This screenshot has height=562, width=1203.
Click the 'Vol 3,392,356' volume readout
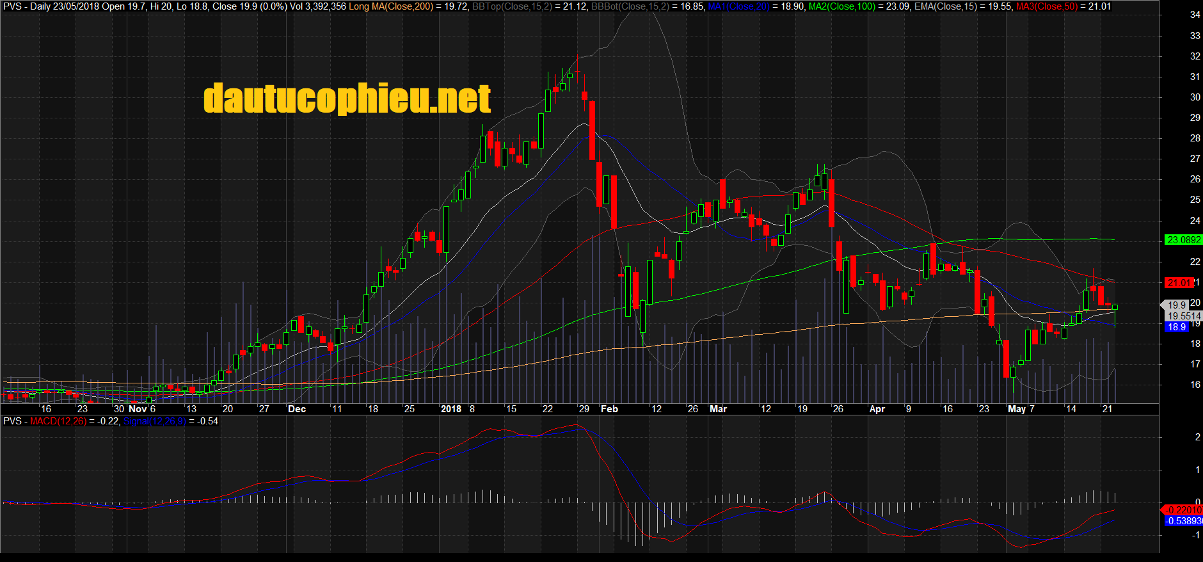[318, 6]
